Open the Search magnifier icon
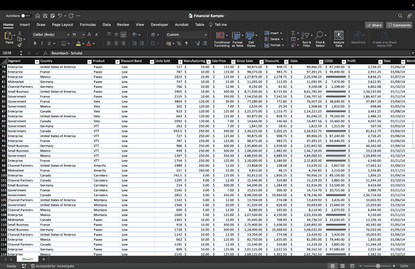This screenshot has height=269, width=415. pos(400,16)
